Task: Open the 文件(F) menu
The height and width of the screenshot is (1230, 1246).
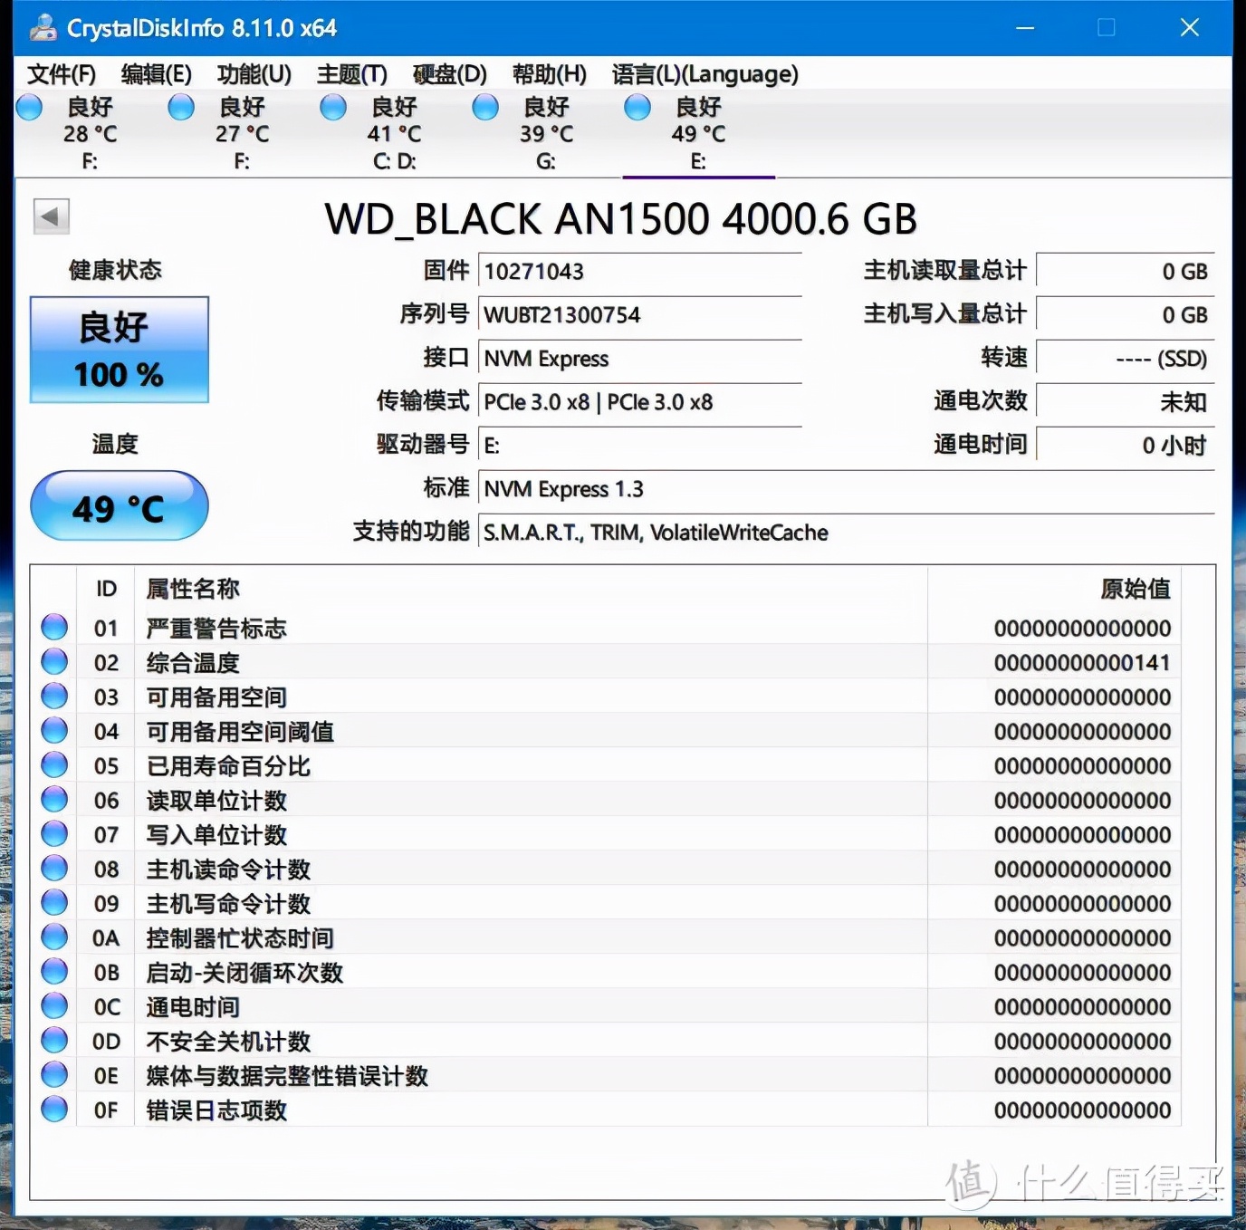Action: (62, 74)
